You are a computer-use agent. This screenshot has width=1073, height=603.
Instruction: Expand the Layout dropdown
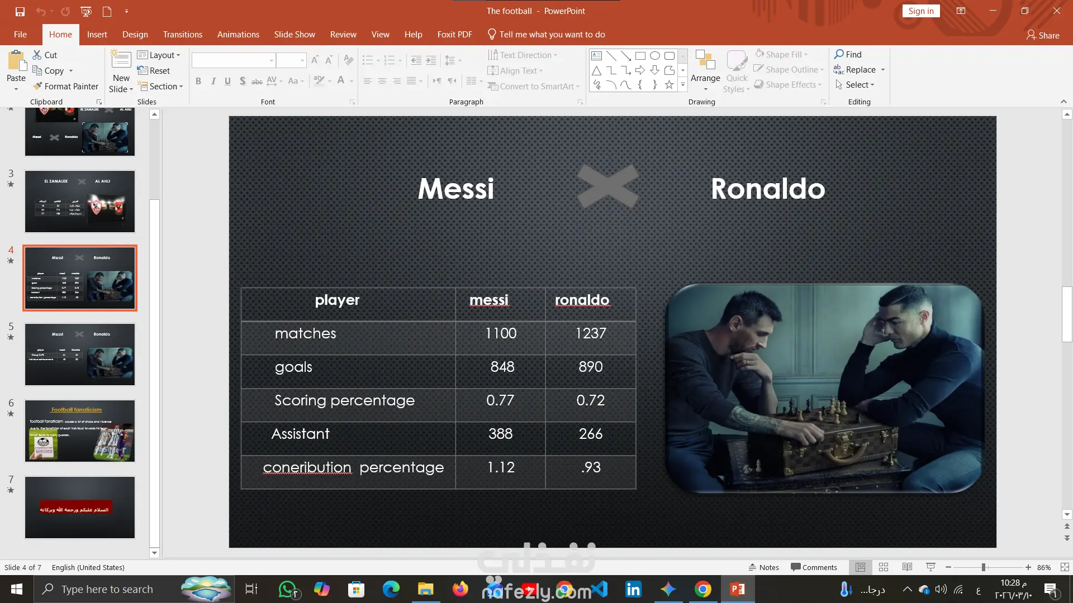159,55
